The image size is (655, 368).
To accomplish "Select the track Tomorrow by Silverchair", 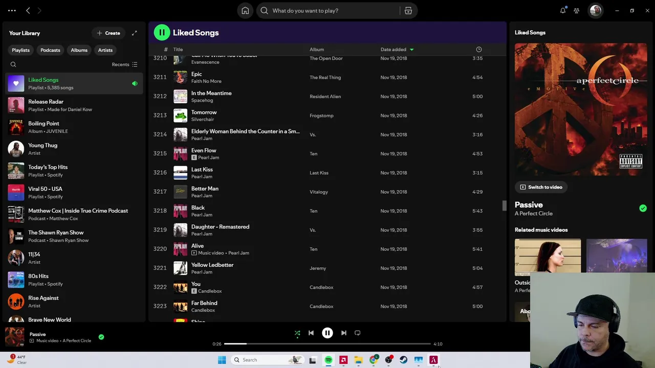I will [327, 116].
